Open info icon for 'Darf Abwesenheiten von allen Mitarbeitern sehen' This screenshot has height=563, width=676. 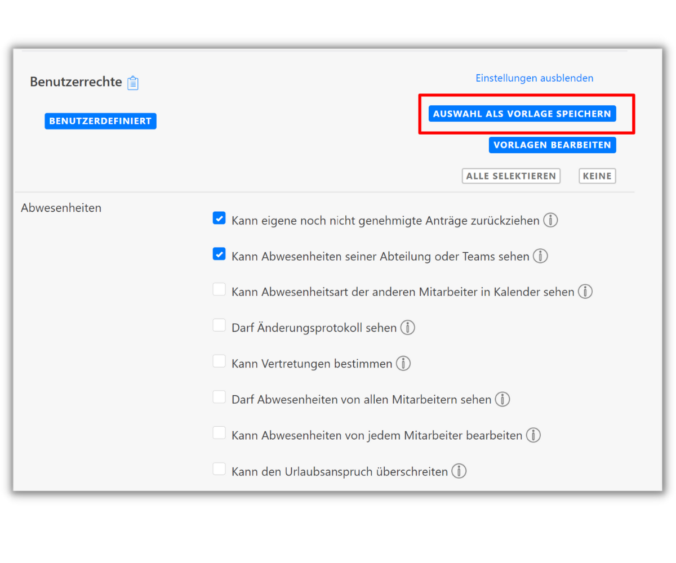pos(502,399)
